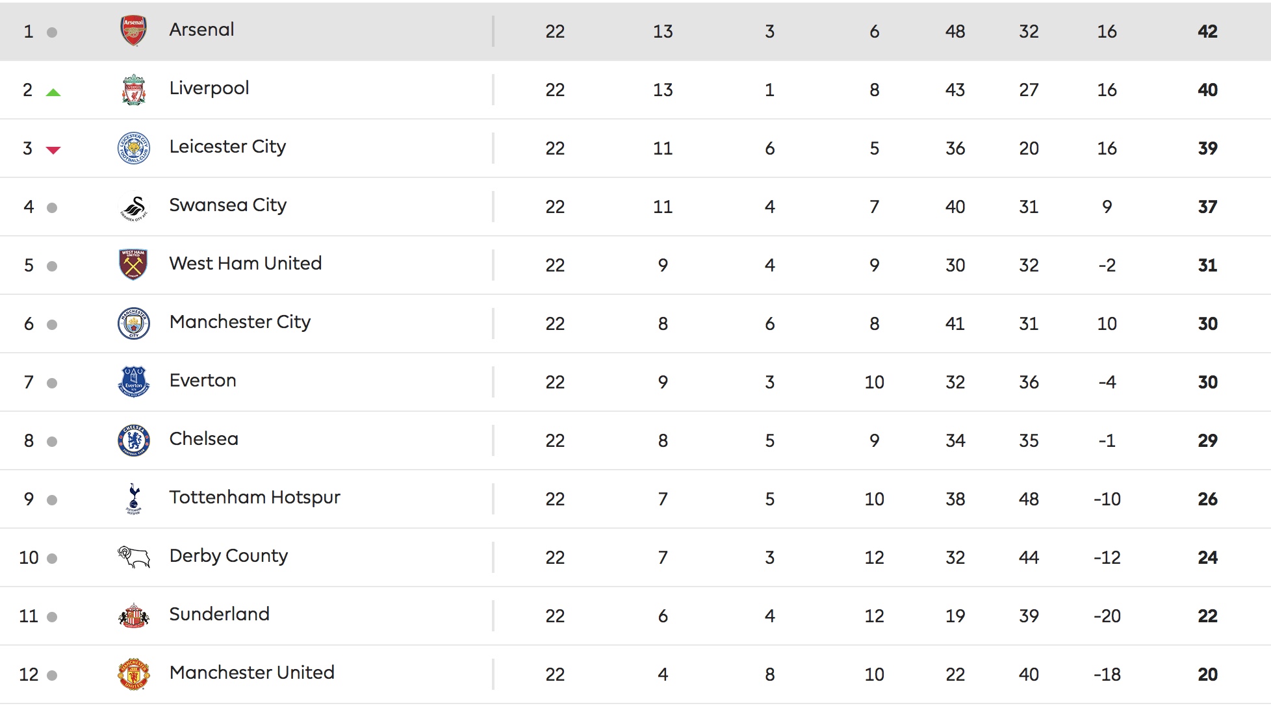Click the Leicester City fox badge
Viewport: 1271px width, 721px height.
134,148
